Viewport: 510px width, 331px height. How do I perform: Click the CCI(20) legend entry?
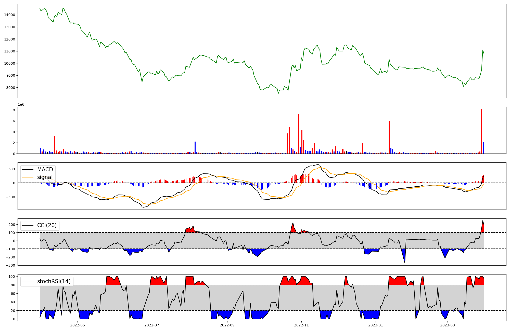pos(47,225)
